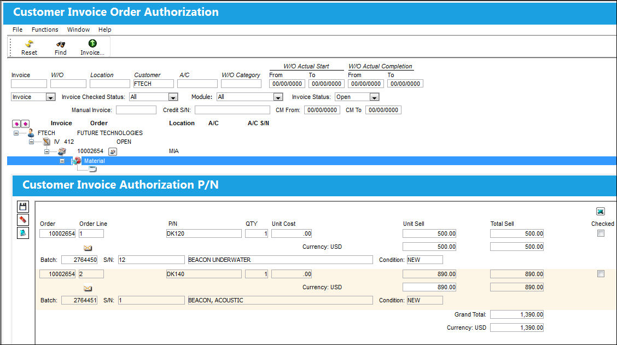Click the Credit S/N input field

click(232, 110)
